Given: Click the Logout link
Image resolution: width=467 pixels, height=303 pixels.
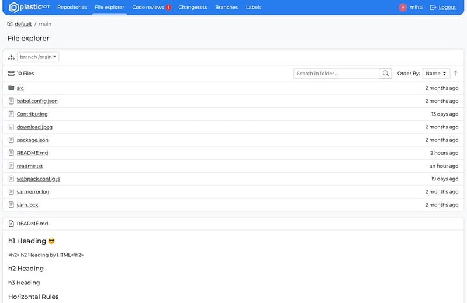Looking at the screenshot, I should pos(447,8).
